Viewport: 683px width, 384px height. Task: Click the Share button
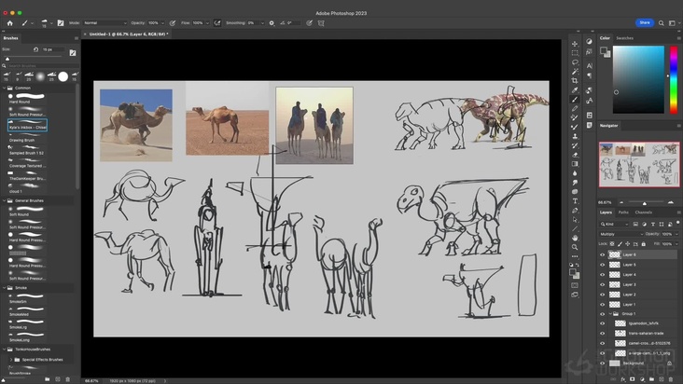(645, 22)
